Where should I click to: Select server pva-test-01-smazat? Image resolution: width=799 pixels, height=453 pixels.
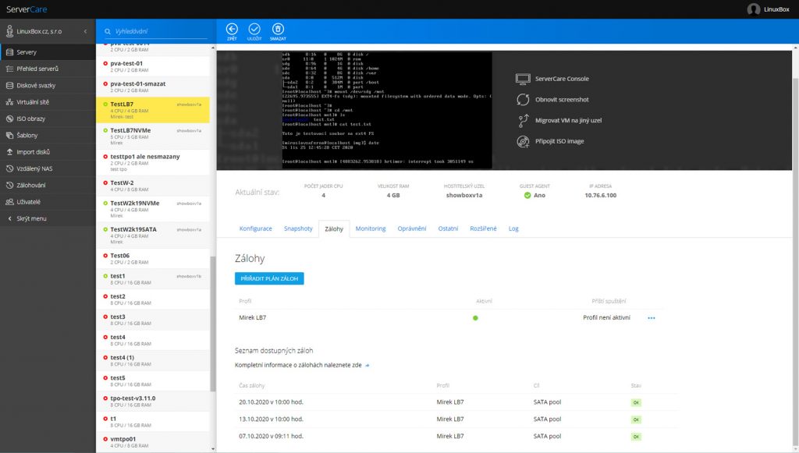153,87
